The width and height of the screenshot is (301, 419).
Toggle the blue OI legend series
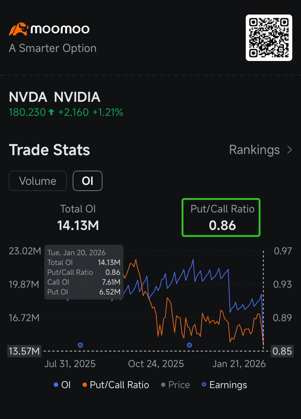(62, 385)
